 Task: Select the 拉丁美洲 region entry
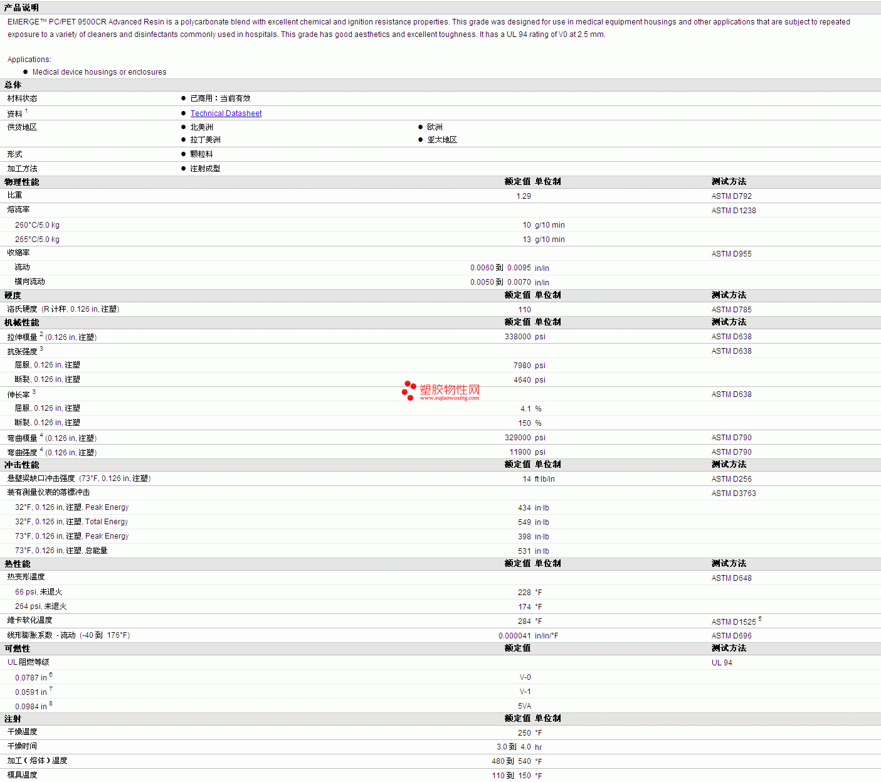(205, 140)
